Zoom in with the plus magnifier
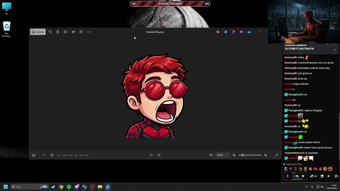This screenshot has height=191, width=340. click(266, 155)
